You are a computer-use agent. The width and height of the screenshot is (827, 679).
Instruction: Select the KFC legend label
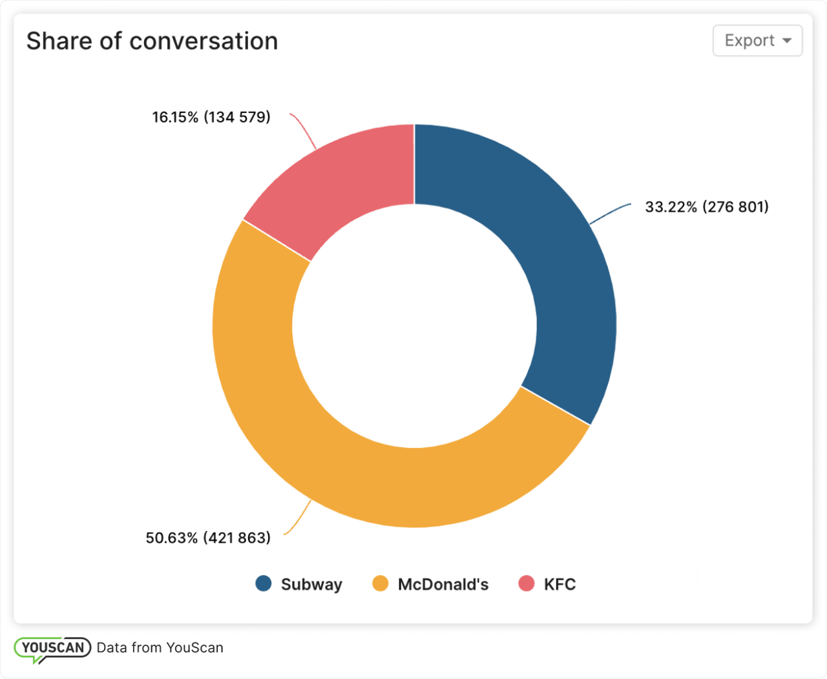(x=560, y=584)
